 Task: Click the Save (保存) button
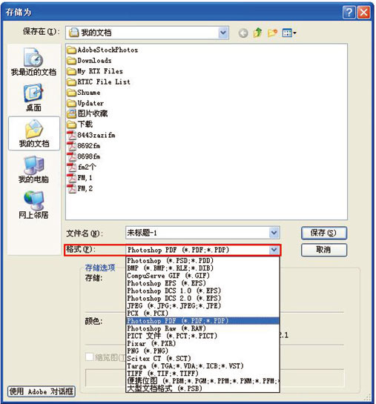(324, 233)
